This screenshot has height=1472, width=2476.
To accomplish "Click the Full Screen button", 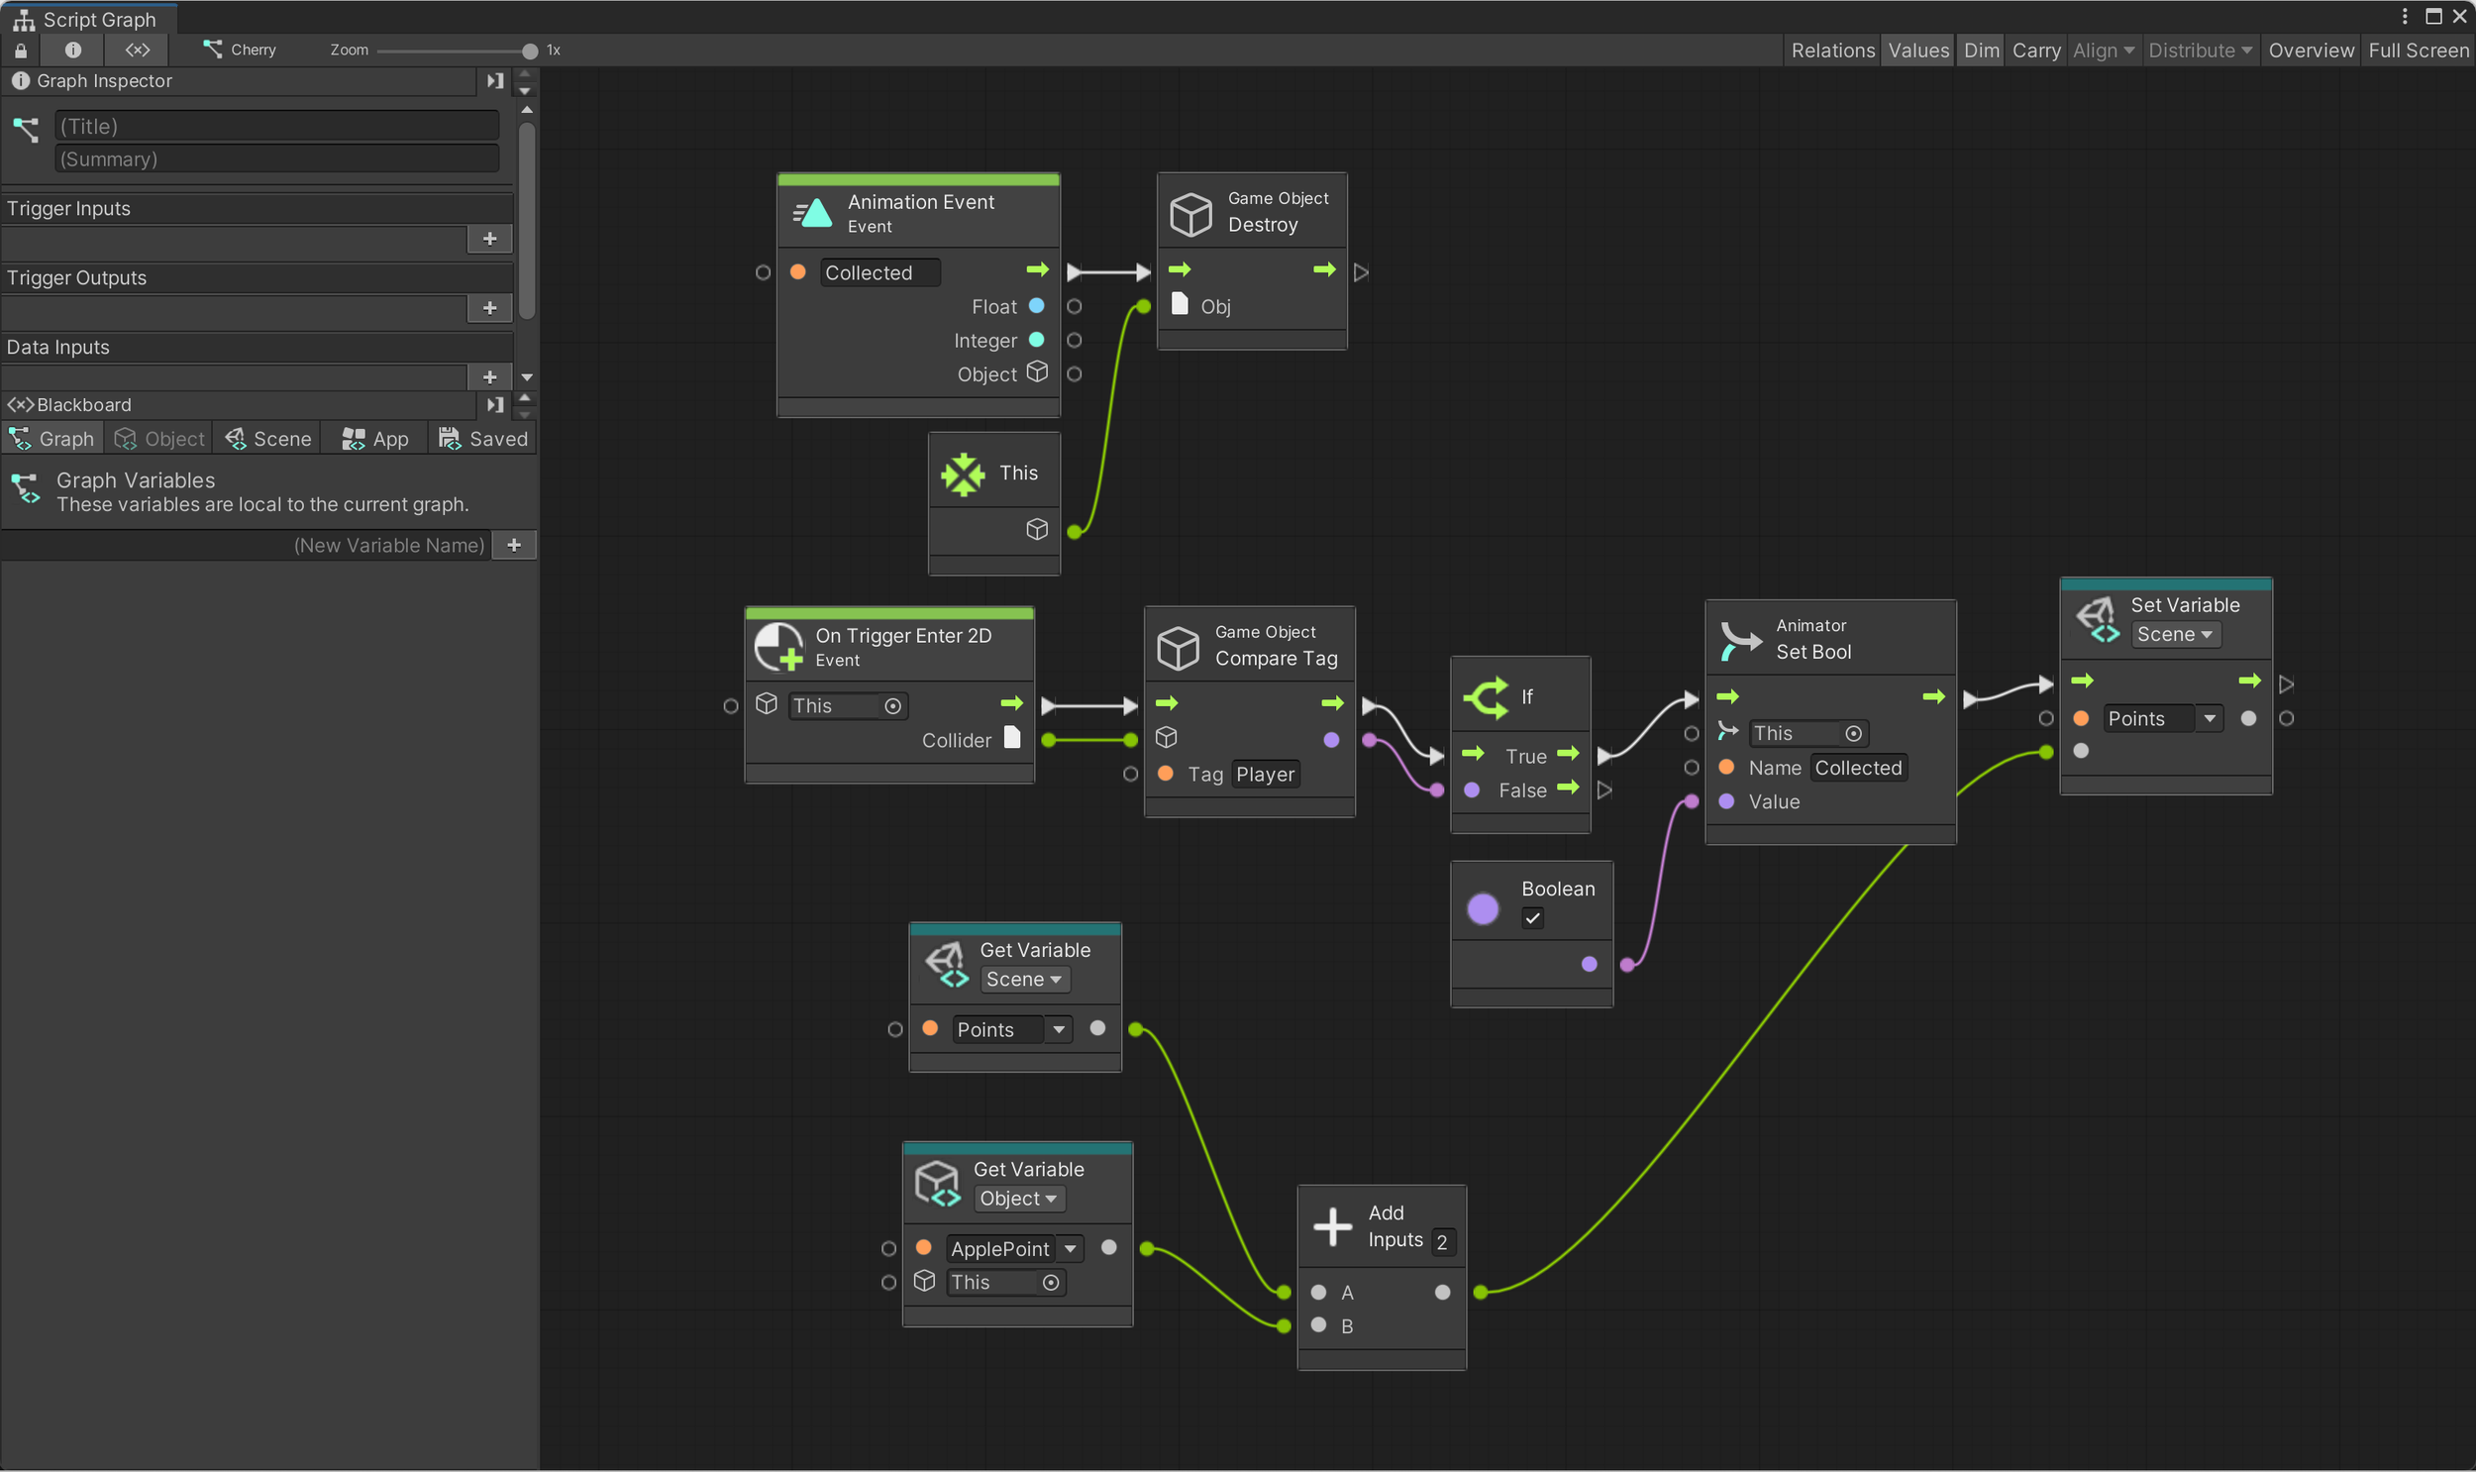I will (2418, 50).
